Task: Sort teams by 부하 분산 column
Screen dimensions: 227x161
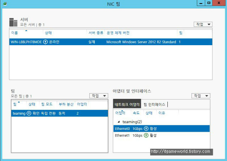Action: coord(66,105)
